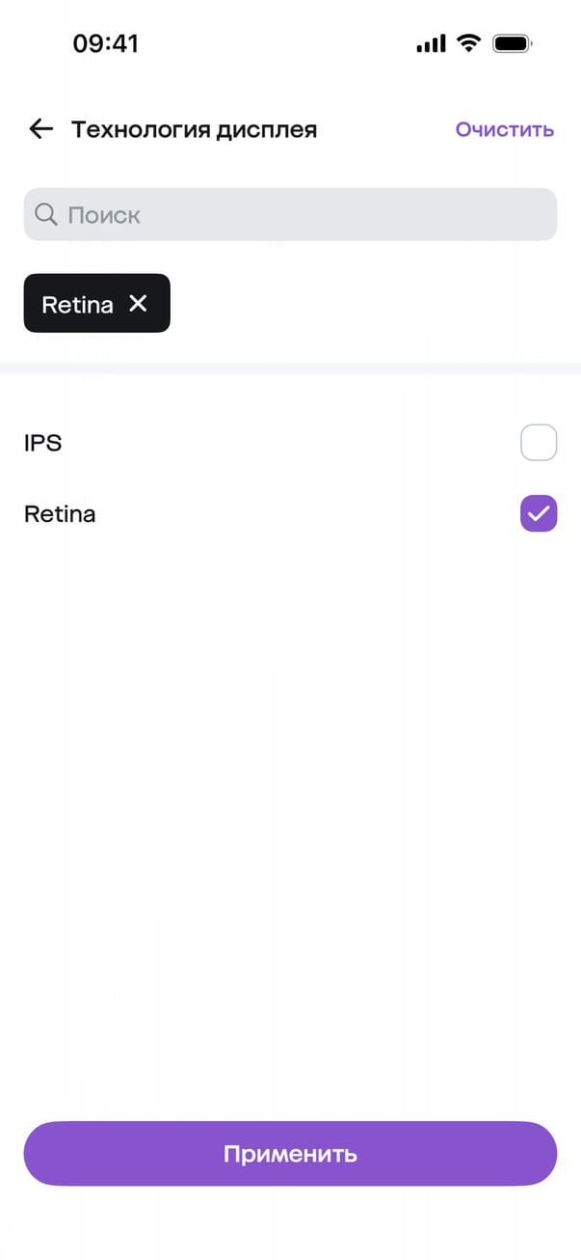Tap the battery icon in status bar
This screenshot has height=1260, width=581.
(x=511, y=43)
